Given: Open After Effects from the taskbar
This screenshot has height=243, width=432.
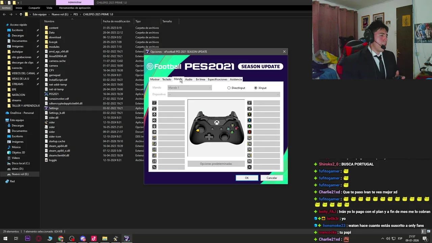Looking at the screenshot, I should (x=28, y=239).
